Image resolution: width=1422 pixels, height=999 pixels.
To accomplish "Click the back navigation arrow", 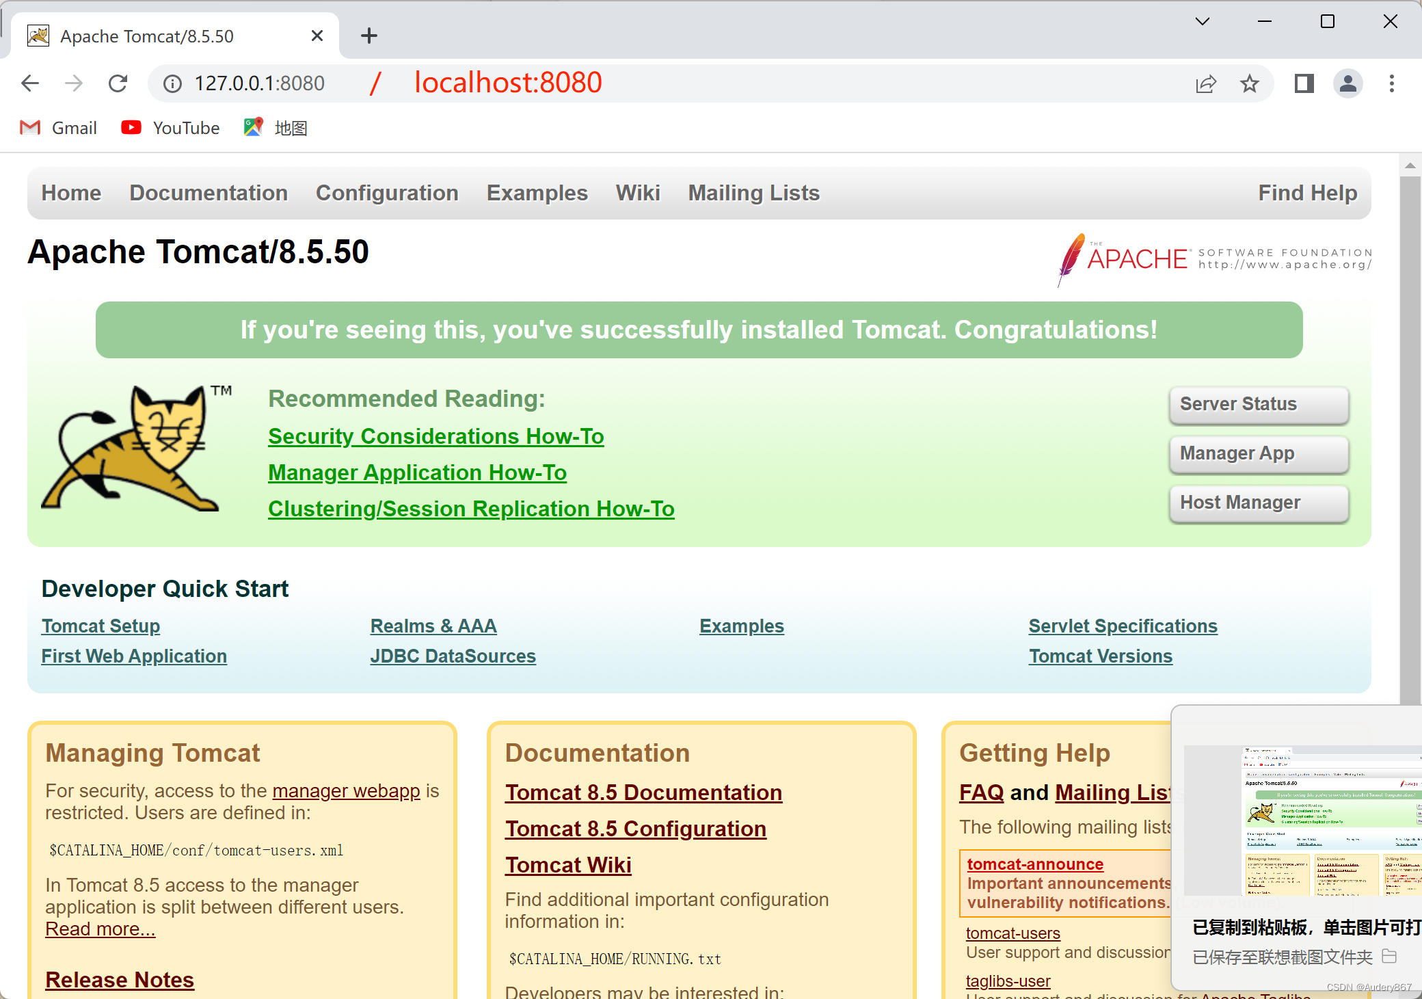I will click(x=30, y=83).
